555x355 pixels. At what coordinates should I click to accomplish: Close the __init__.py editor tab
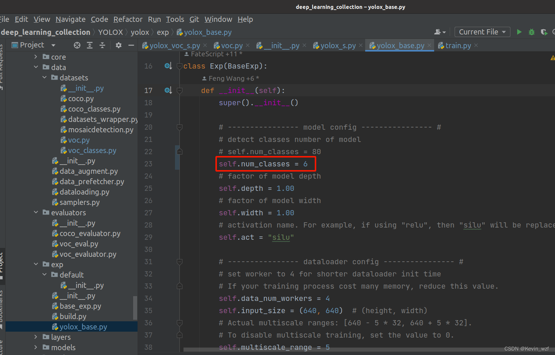pyautogui.click(x=304, y=45)
